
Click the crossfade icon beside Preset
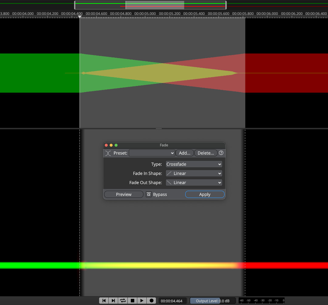[108, 153]
